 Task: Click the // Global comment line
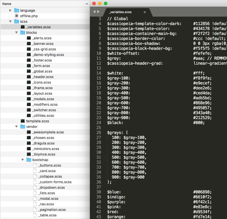click(x=118, y=19)
